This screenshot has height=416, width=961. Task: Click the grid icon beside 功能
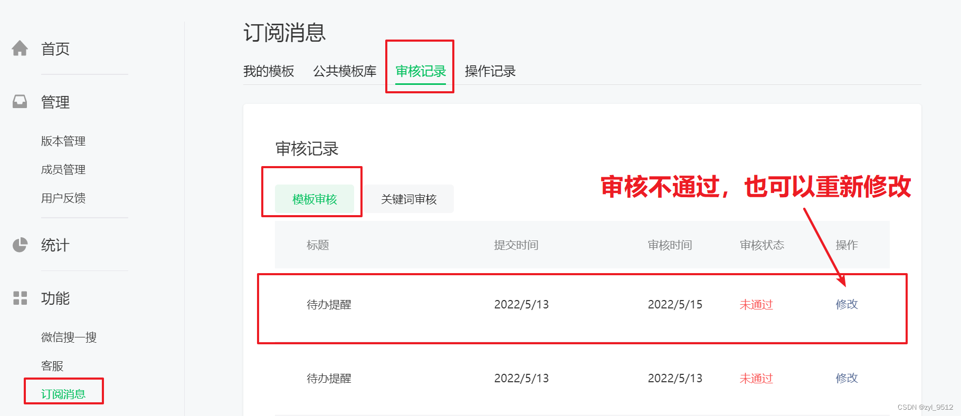pos(20,298)
